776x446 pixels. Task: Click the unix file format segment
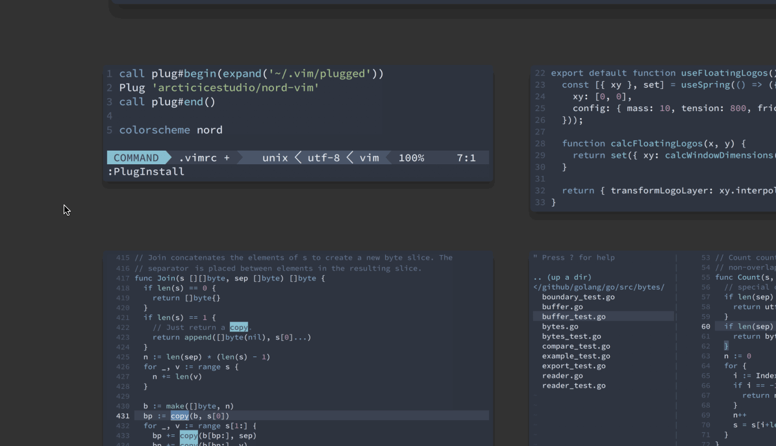click(275, 158)
